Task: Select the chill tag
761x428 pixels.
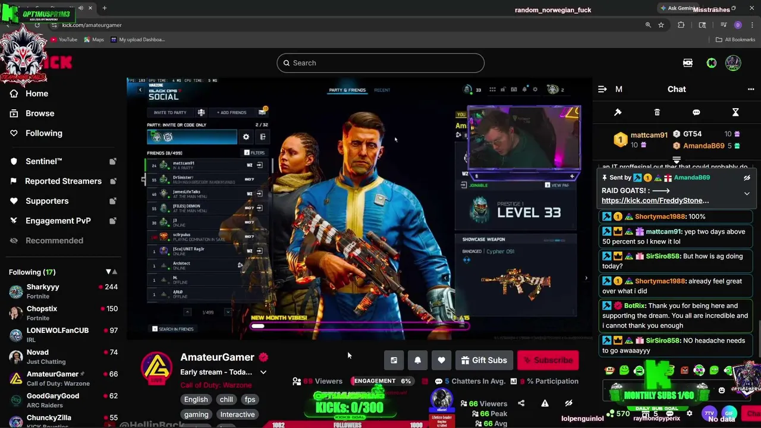Action: [x=227, y=399]
